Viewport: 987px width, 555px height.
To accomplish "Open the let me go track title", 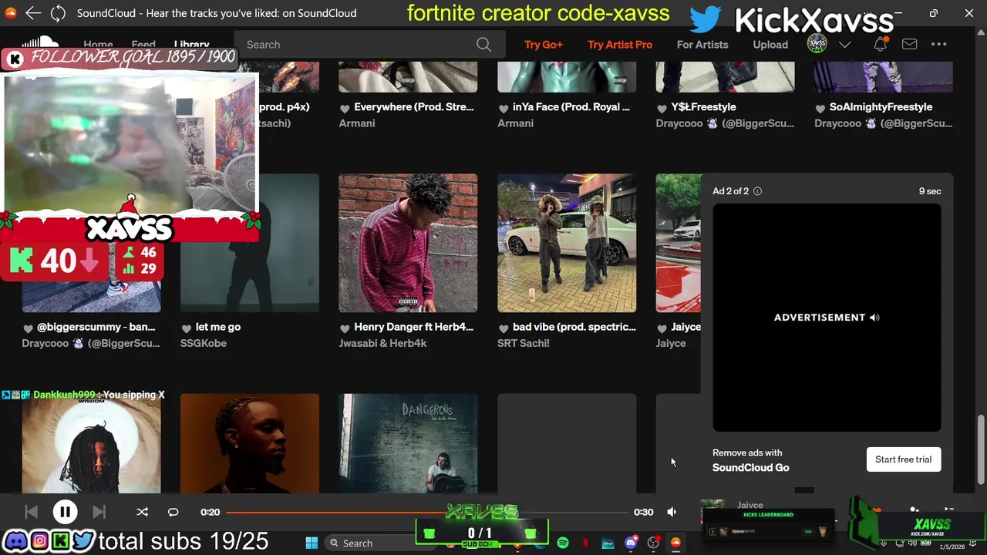I will (218, 327).
